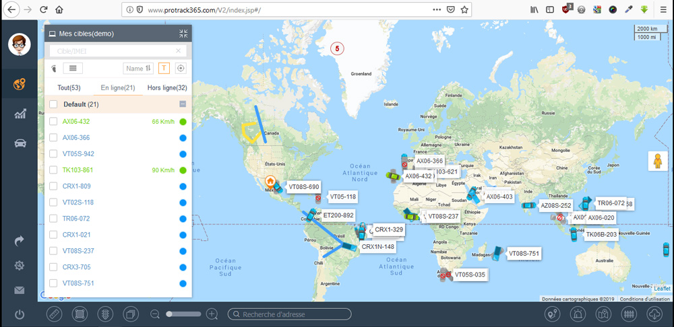
Task: Open the statistics chart icon in sidebar
Action: coord(20,114)
